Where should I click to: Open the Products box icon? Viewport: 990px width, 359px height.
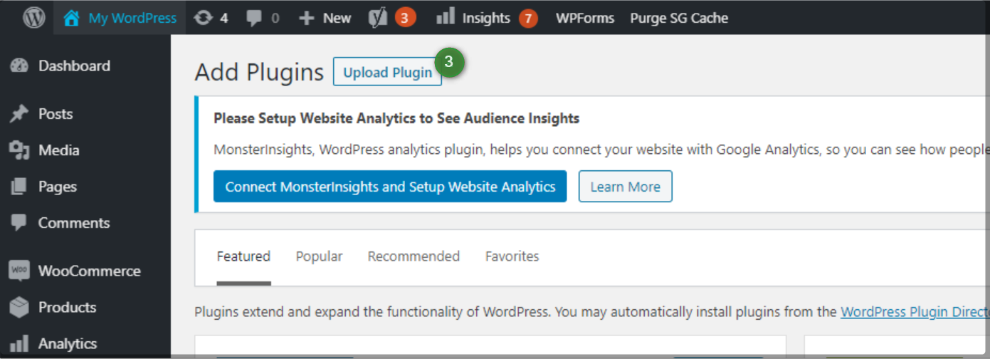pyautogui.click(x=19, y=307)
